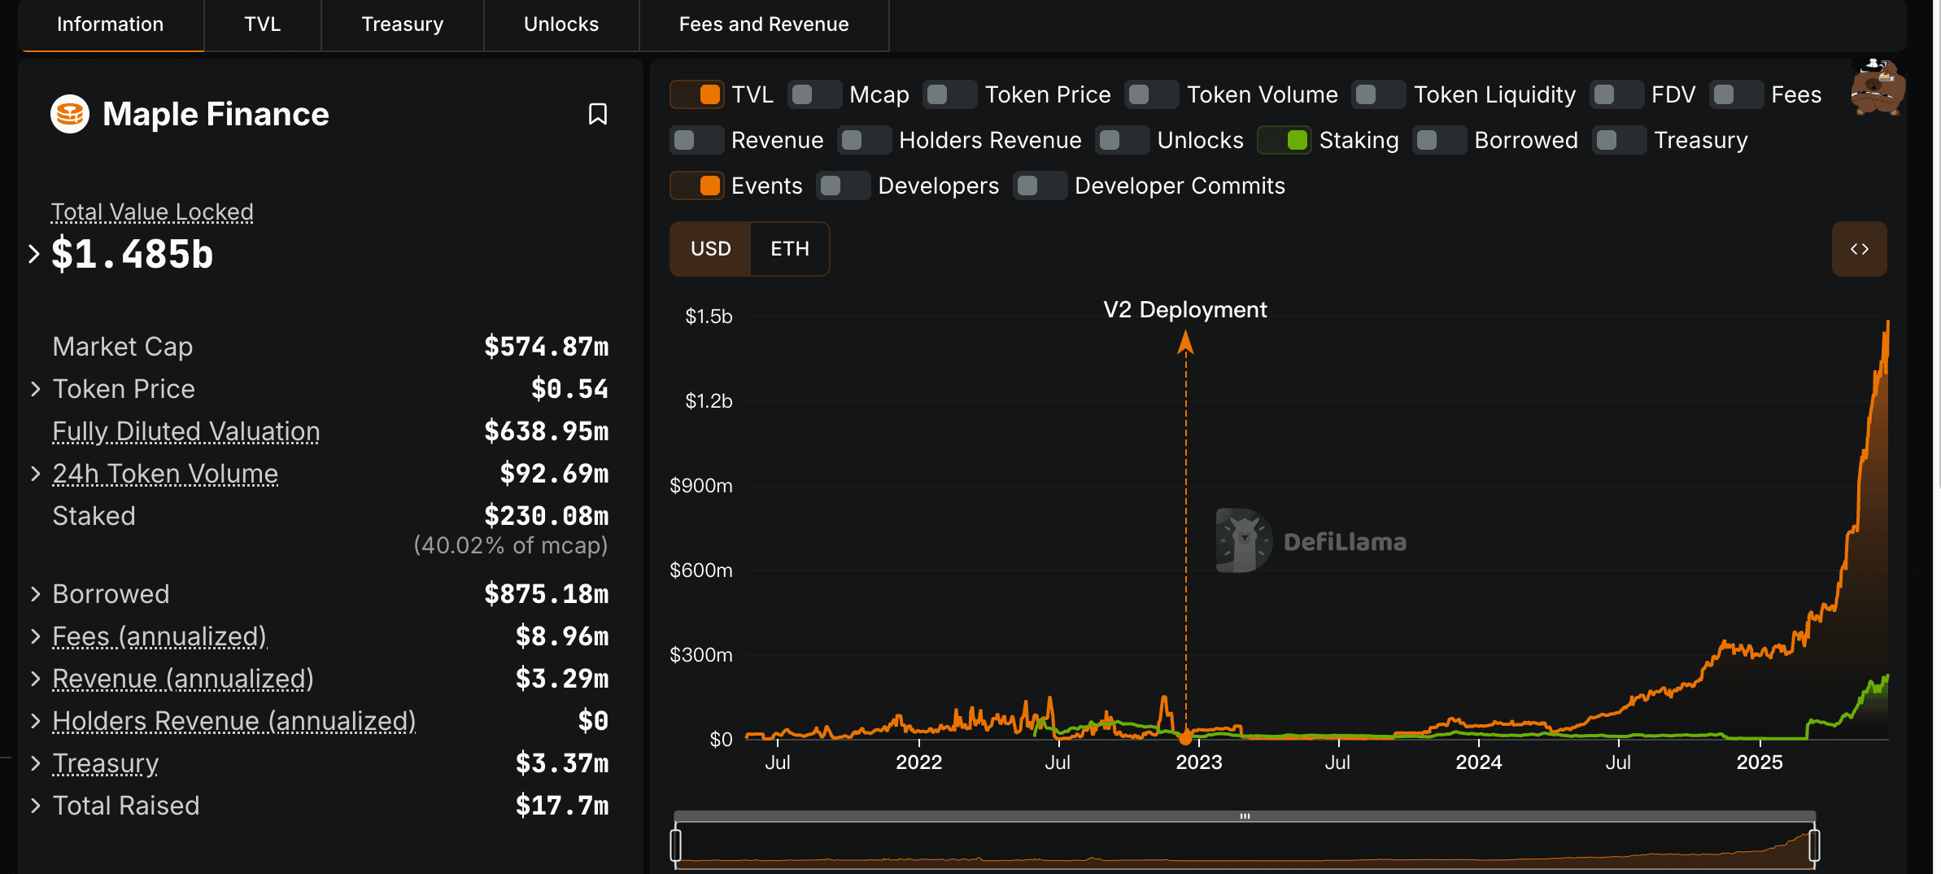Bookmark Maple Finance protocol
This screenshot has height=874, width=1941.
tap(598, 114)
